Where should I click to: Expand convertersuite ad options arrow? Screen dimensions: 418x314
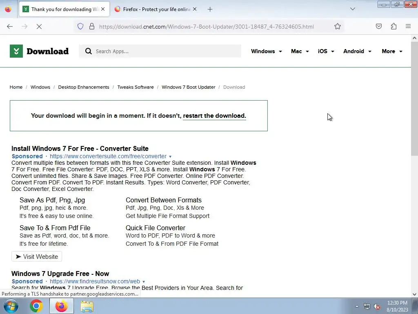[x=170, y=157]
